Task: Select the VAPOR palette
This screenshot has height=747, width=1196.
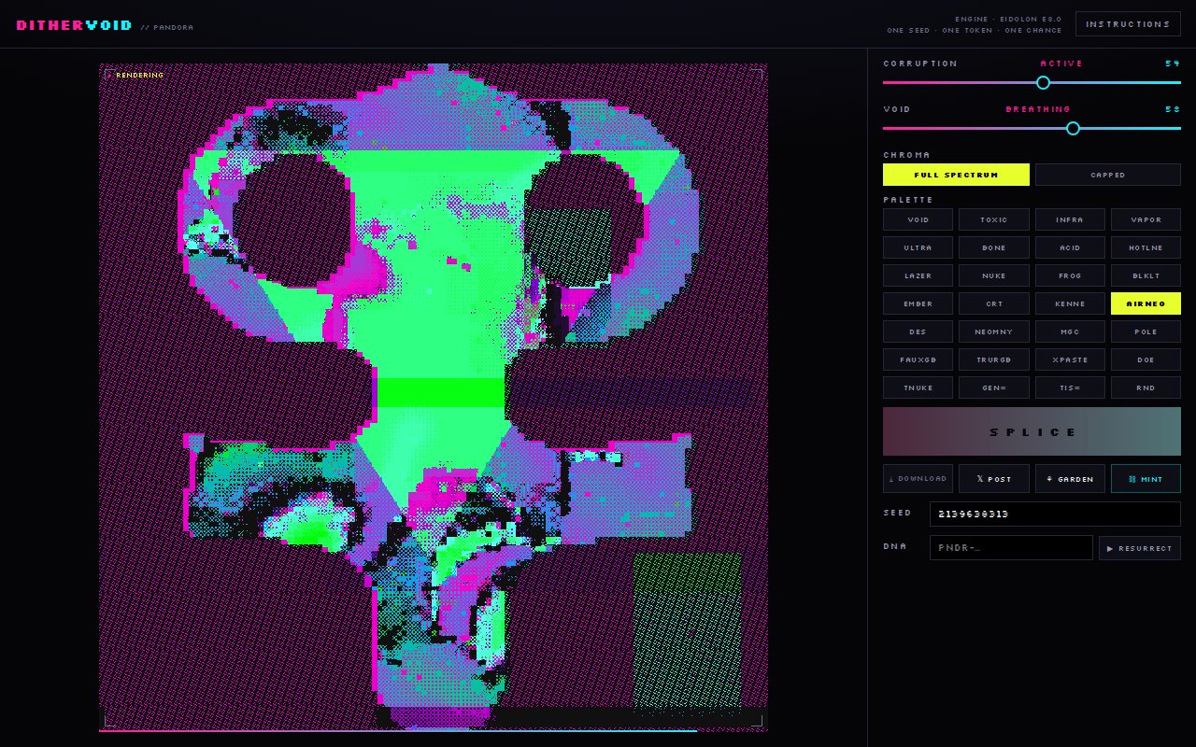Action: coord(1146,219)
